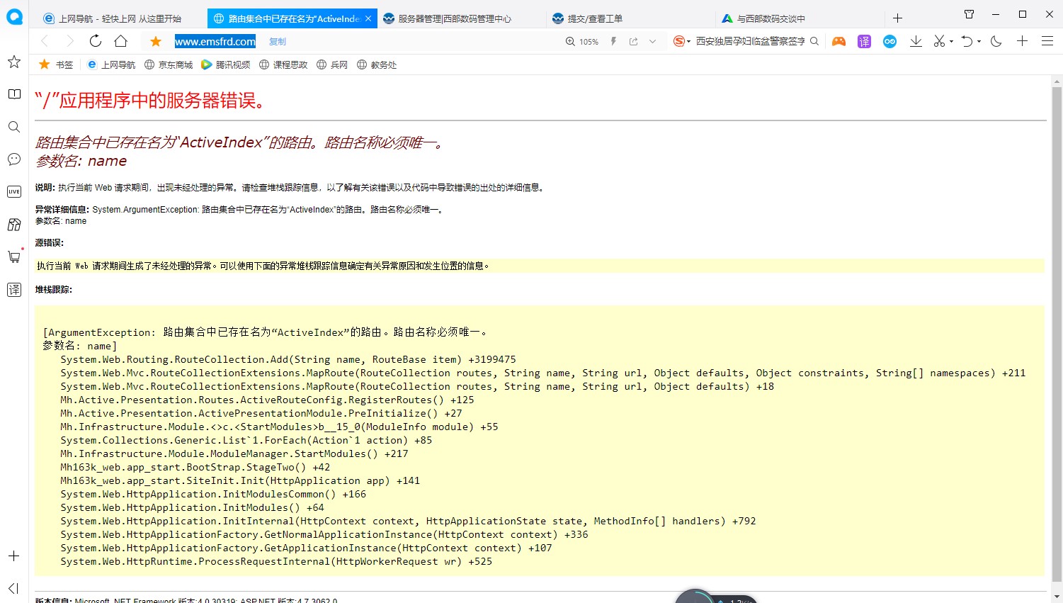
Task: Open the 上网导航 bookmark
Action: tap(111, 64)
